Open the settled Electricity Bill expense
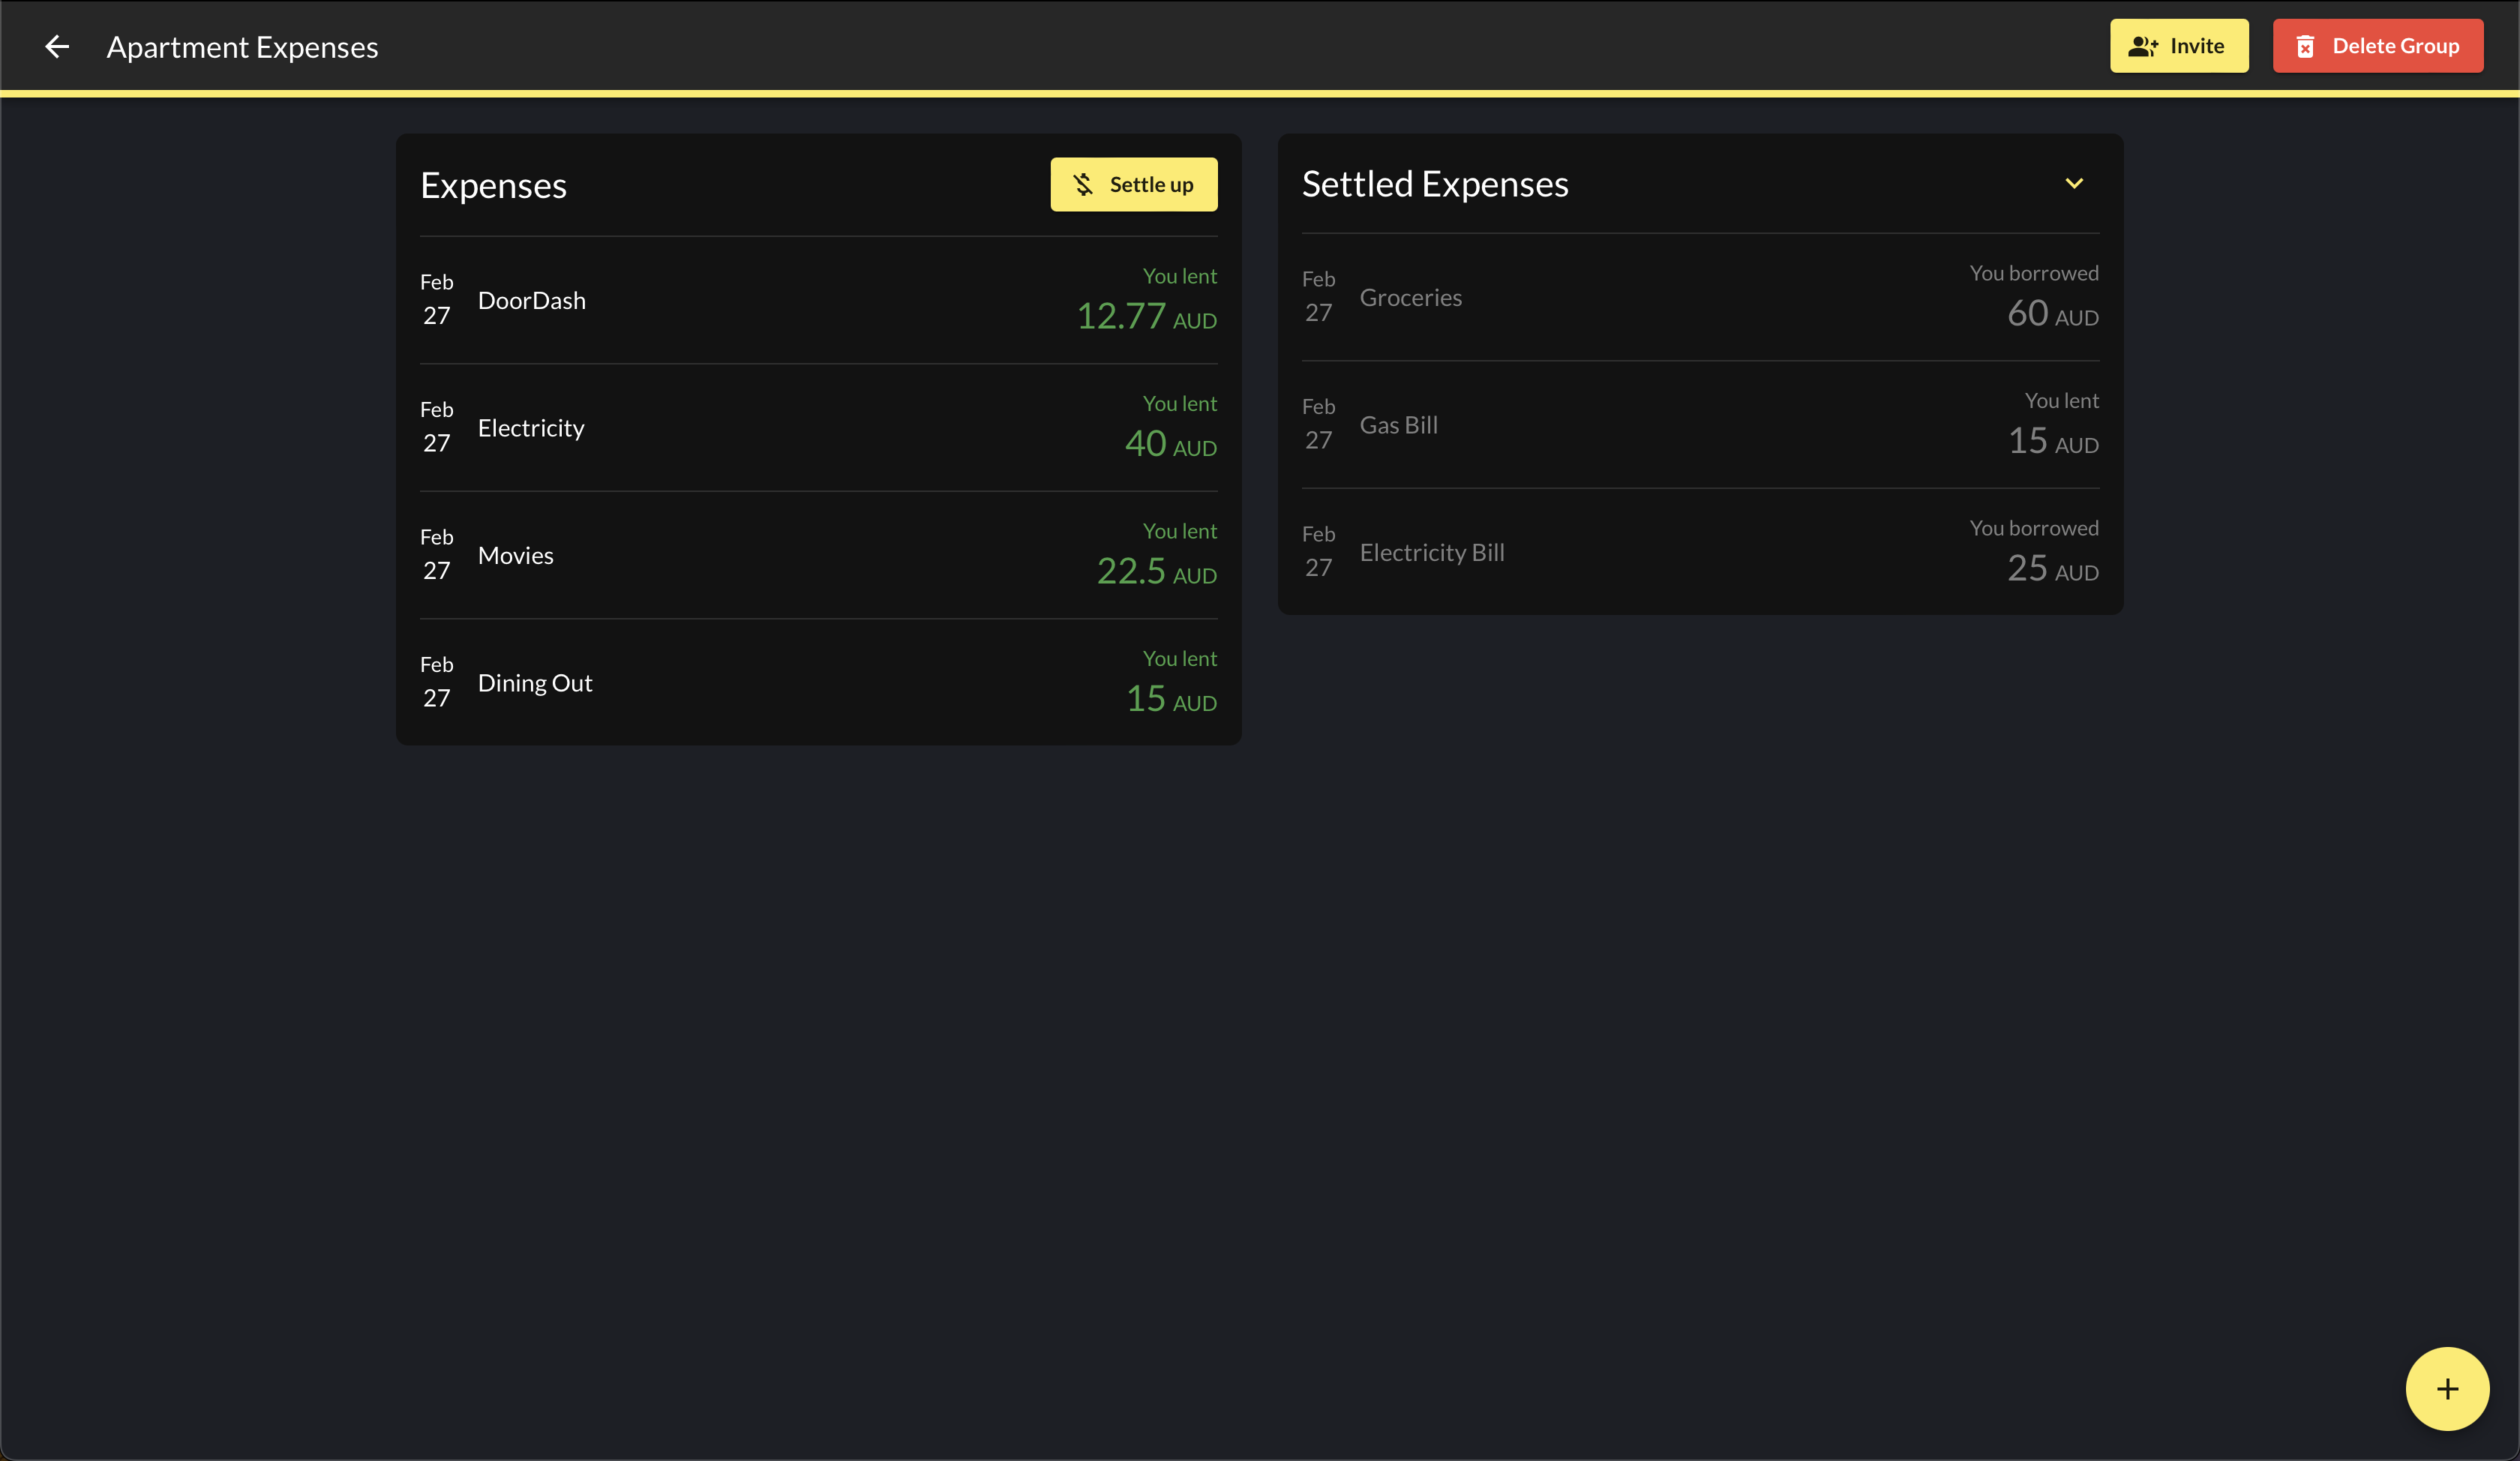The width and height of the screenshot is (2520, 1461). (x=1700, y=552)
